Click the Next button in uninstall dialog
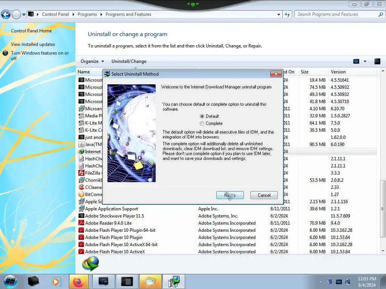 click(x=230, y=195)
